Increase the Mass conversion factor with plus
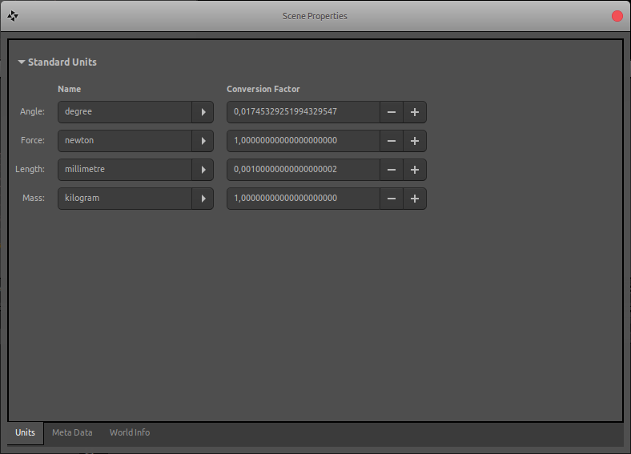Viewport: 631px width, 454px height. [415, 199]
